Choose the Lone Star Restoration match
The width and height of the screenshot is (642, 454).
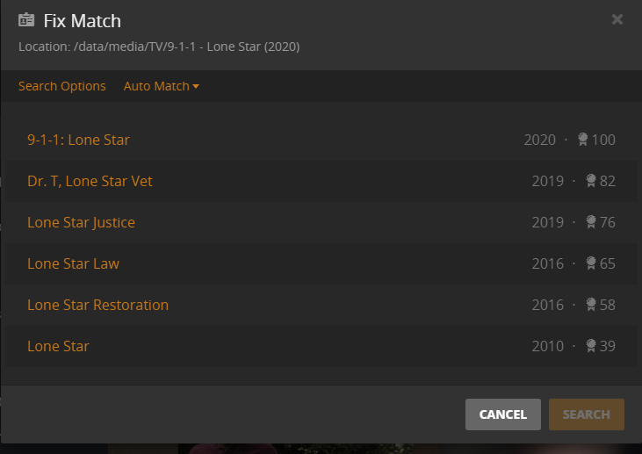point(97,305)
